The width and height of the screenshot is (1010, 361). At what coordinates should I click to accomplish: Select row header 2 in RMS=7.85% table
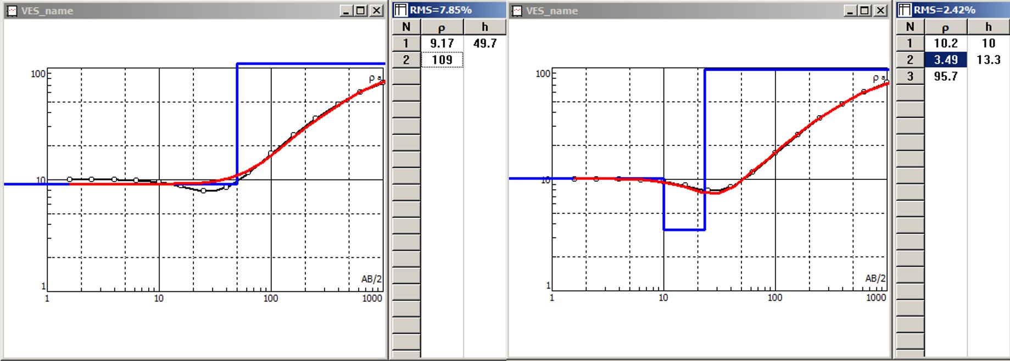(406, 60)
